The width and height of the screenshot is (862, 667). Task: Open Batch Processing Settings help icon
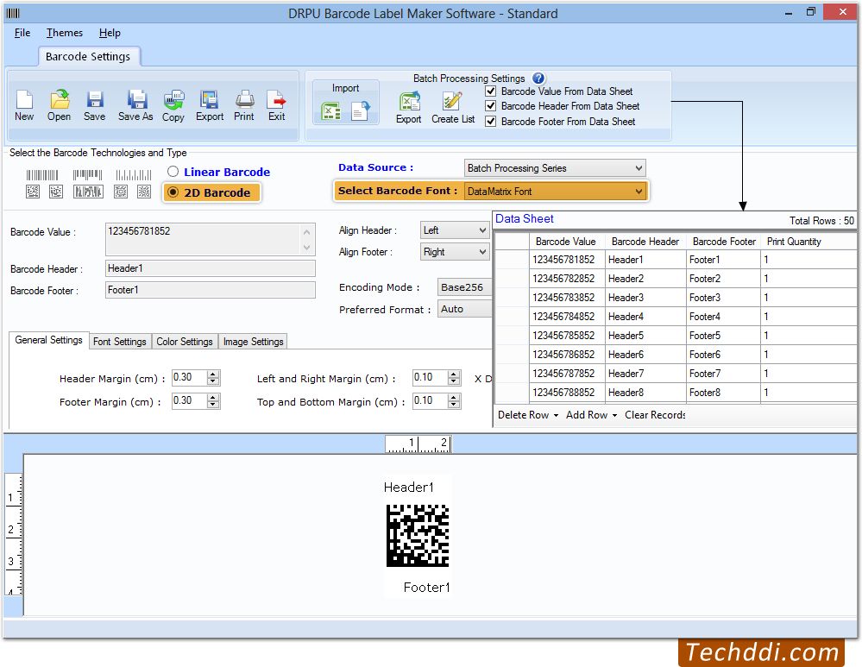click(x=538, y=78)
